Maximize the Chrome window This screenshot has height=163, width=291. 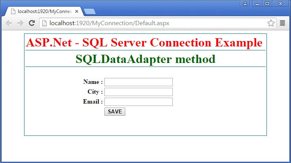click(x=267, y=4)
